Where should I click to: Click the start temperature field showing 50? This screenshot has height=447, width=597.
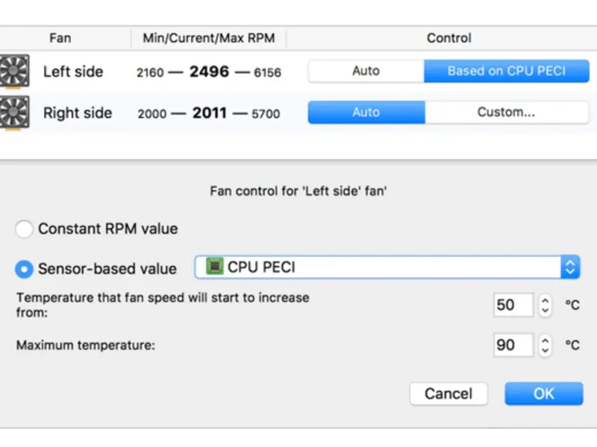(513, 305)
